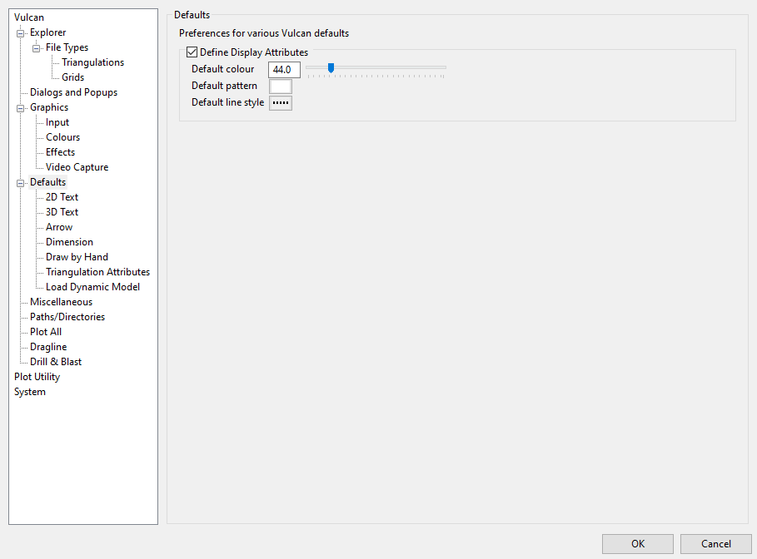Screen dimensions: 757x559
Task: Open 3D Text defaults
Action: 62,212
